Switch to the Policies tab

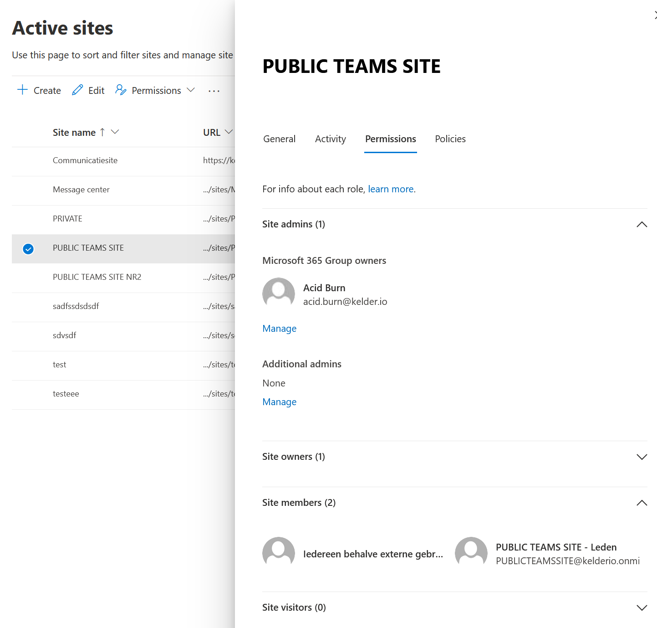coord(450,139)
